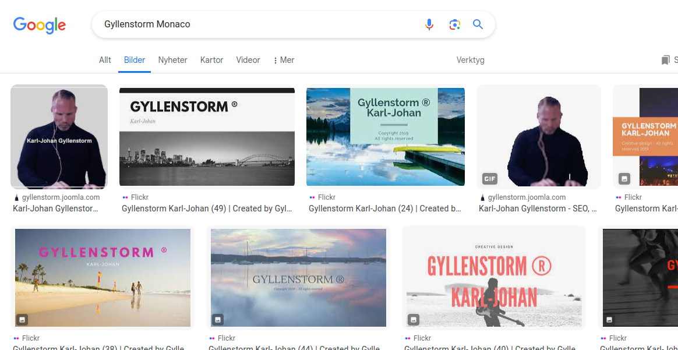This screenshot has height=350, width=678.
Task: Switch to the Videor tab
Action: point(248,60)
